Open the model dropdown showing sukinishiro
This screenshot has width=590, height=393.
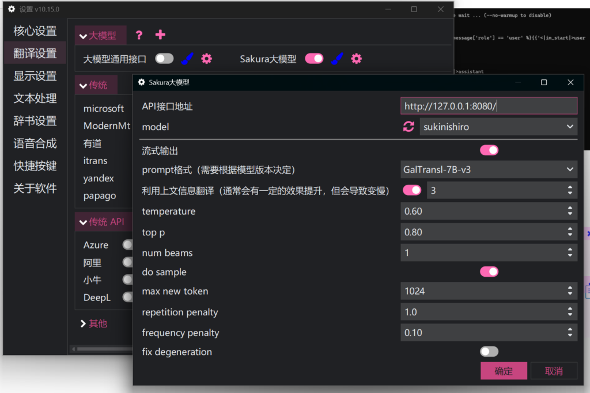tap(498, 127)
